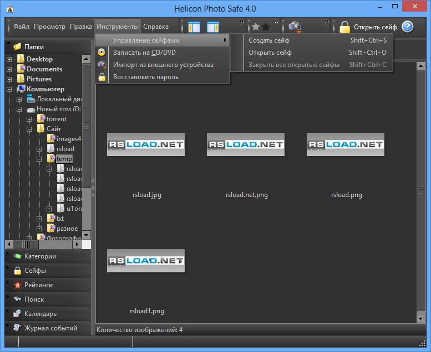The height and width of the screenshot is (352, 431).
Task: Click folder tree vertical scrollbar thumb
Action: point(87,126)
